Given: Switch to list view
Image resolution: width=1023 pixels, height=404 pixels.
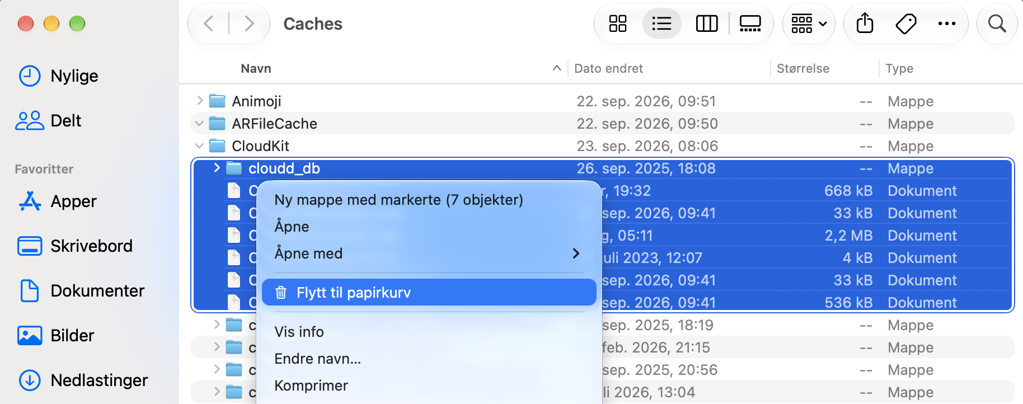Looking at the screenshot, I should click(661, 24).
